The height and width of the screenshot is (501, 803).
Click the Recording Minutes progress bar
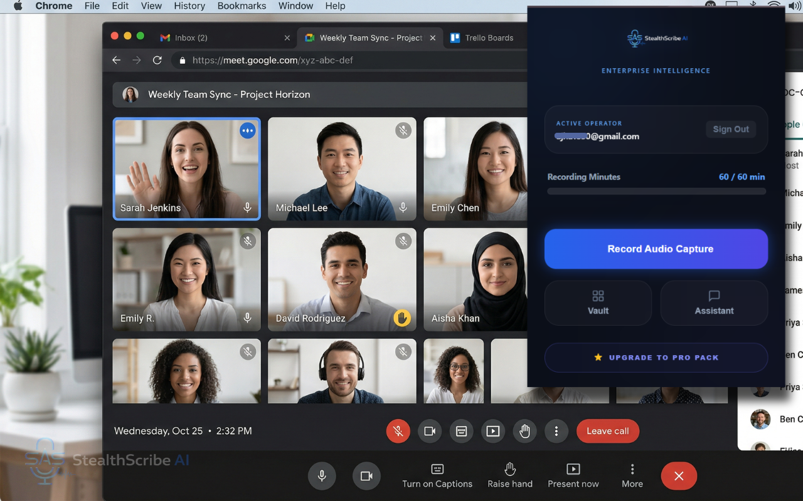tap(656, 191)
